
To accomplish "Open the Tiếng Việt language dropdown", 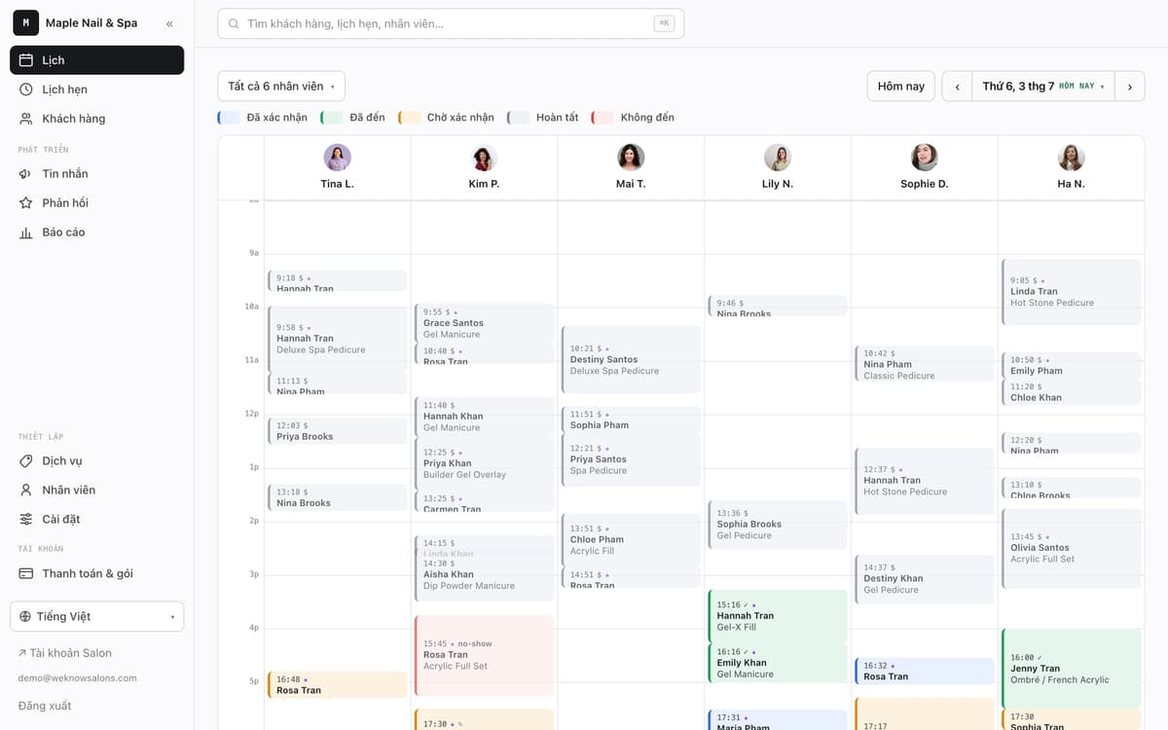I will 96,617.
